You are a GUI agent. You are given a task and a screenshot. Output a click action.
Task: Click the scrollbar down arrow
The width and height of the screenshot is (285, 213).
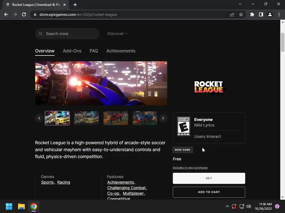(282, 197)
